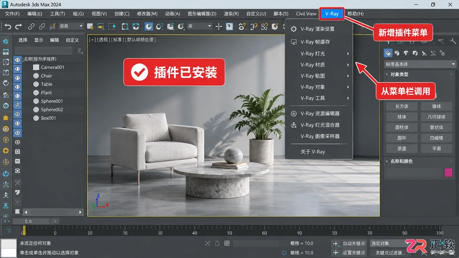Toggle 设置关键点 set key mode

pos(354,253)
